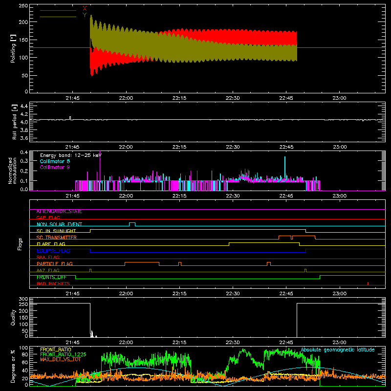Click the 22:45 tick label under the modulation plot
Image resolution: width=391 pixels, height=391 pixels.
[x=286, y=196]
